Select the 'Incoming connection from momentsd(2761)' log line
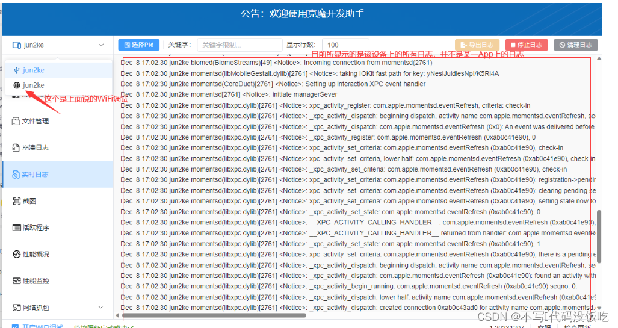The width and height of the screenshot is (618, 328). pos(276,63)
